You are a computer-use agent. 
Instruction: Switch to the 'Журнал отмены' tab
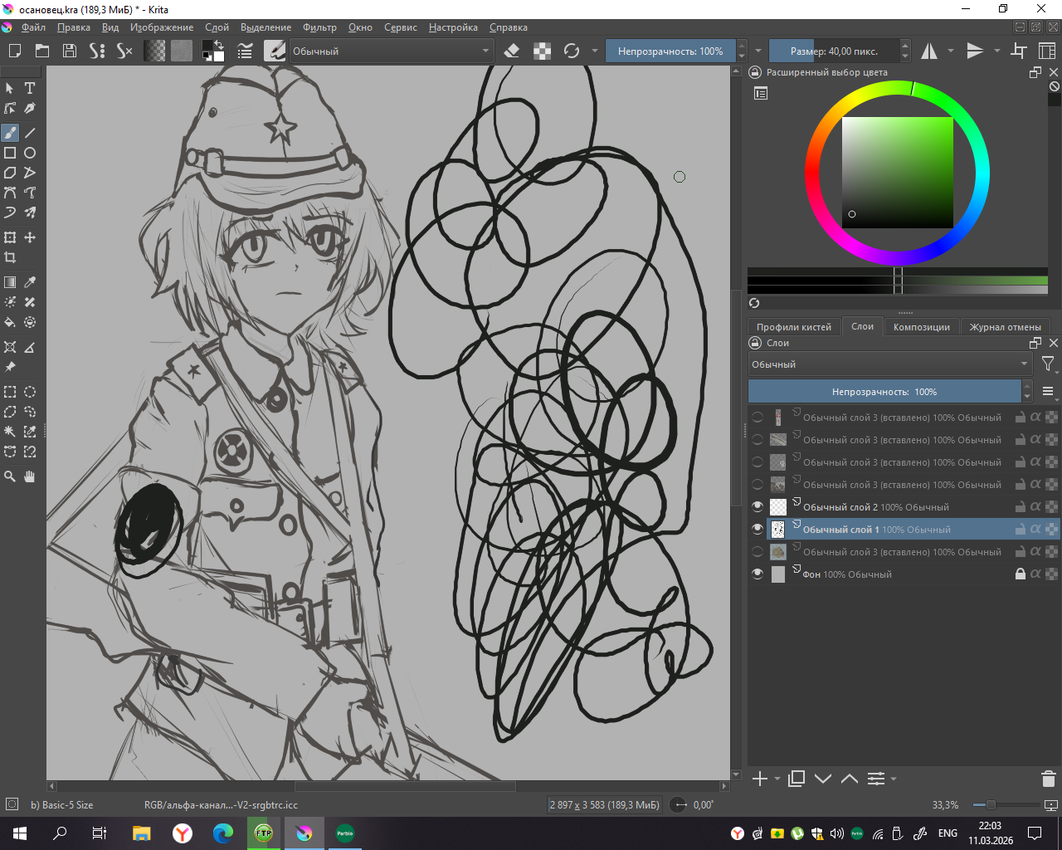click(x=1005, y=327)
